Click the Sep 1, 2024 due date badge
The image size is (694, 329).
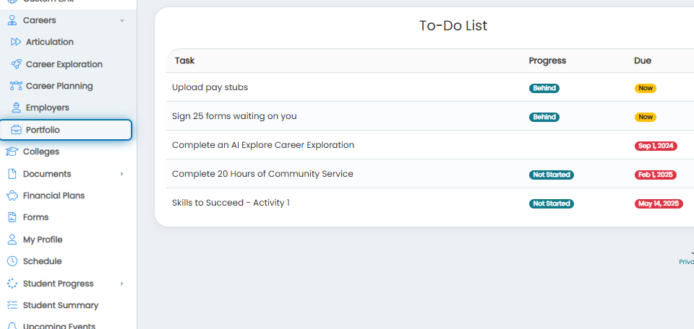click(x=656, y=146)
